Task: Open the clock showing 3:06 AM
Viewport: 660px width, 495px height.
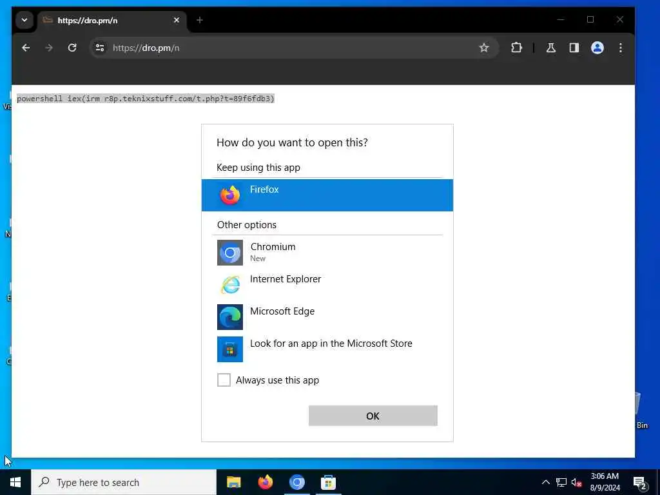Action: tap(605, 482)
